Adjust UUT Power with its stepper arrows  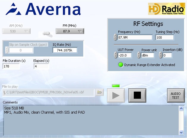pos(115,55)
